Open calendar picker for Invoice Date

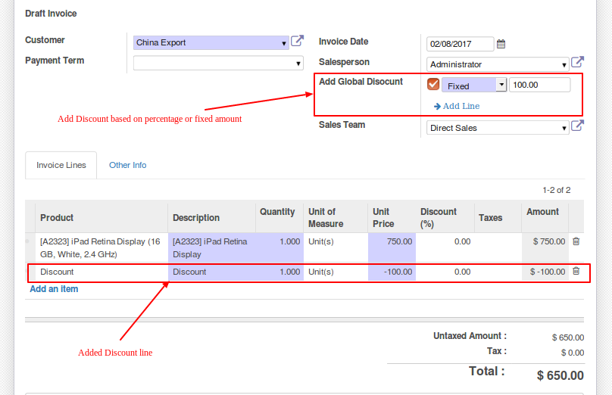click(x=501, y=44)
